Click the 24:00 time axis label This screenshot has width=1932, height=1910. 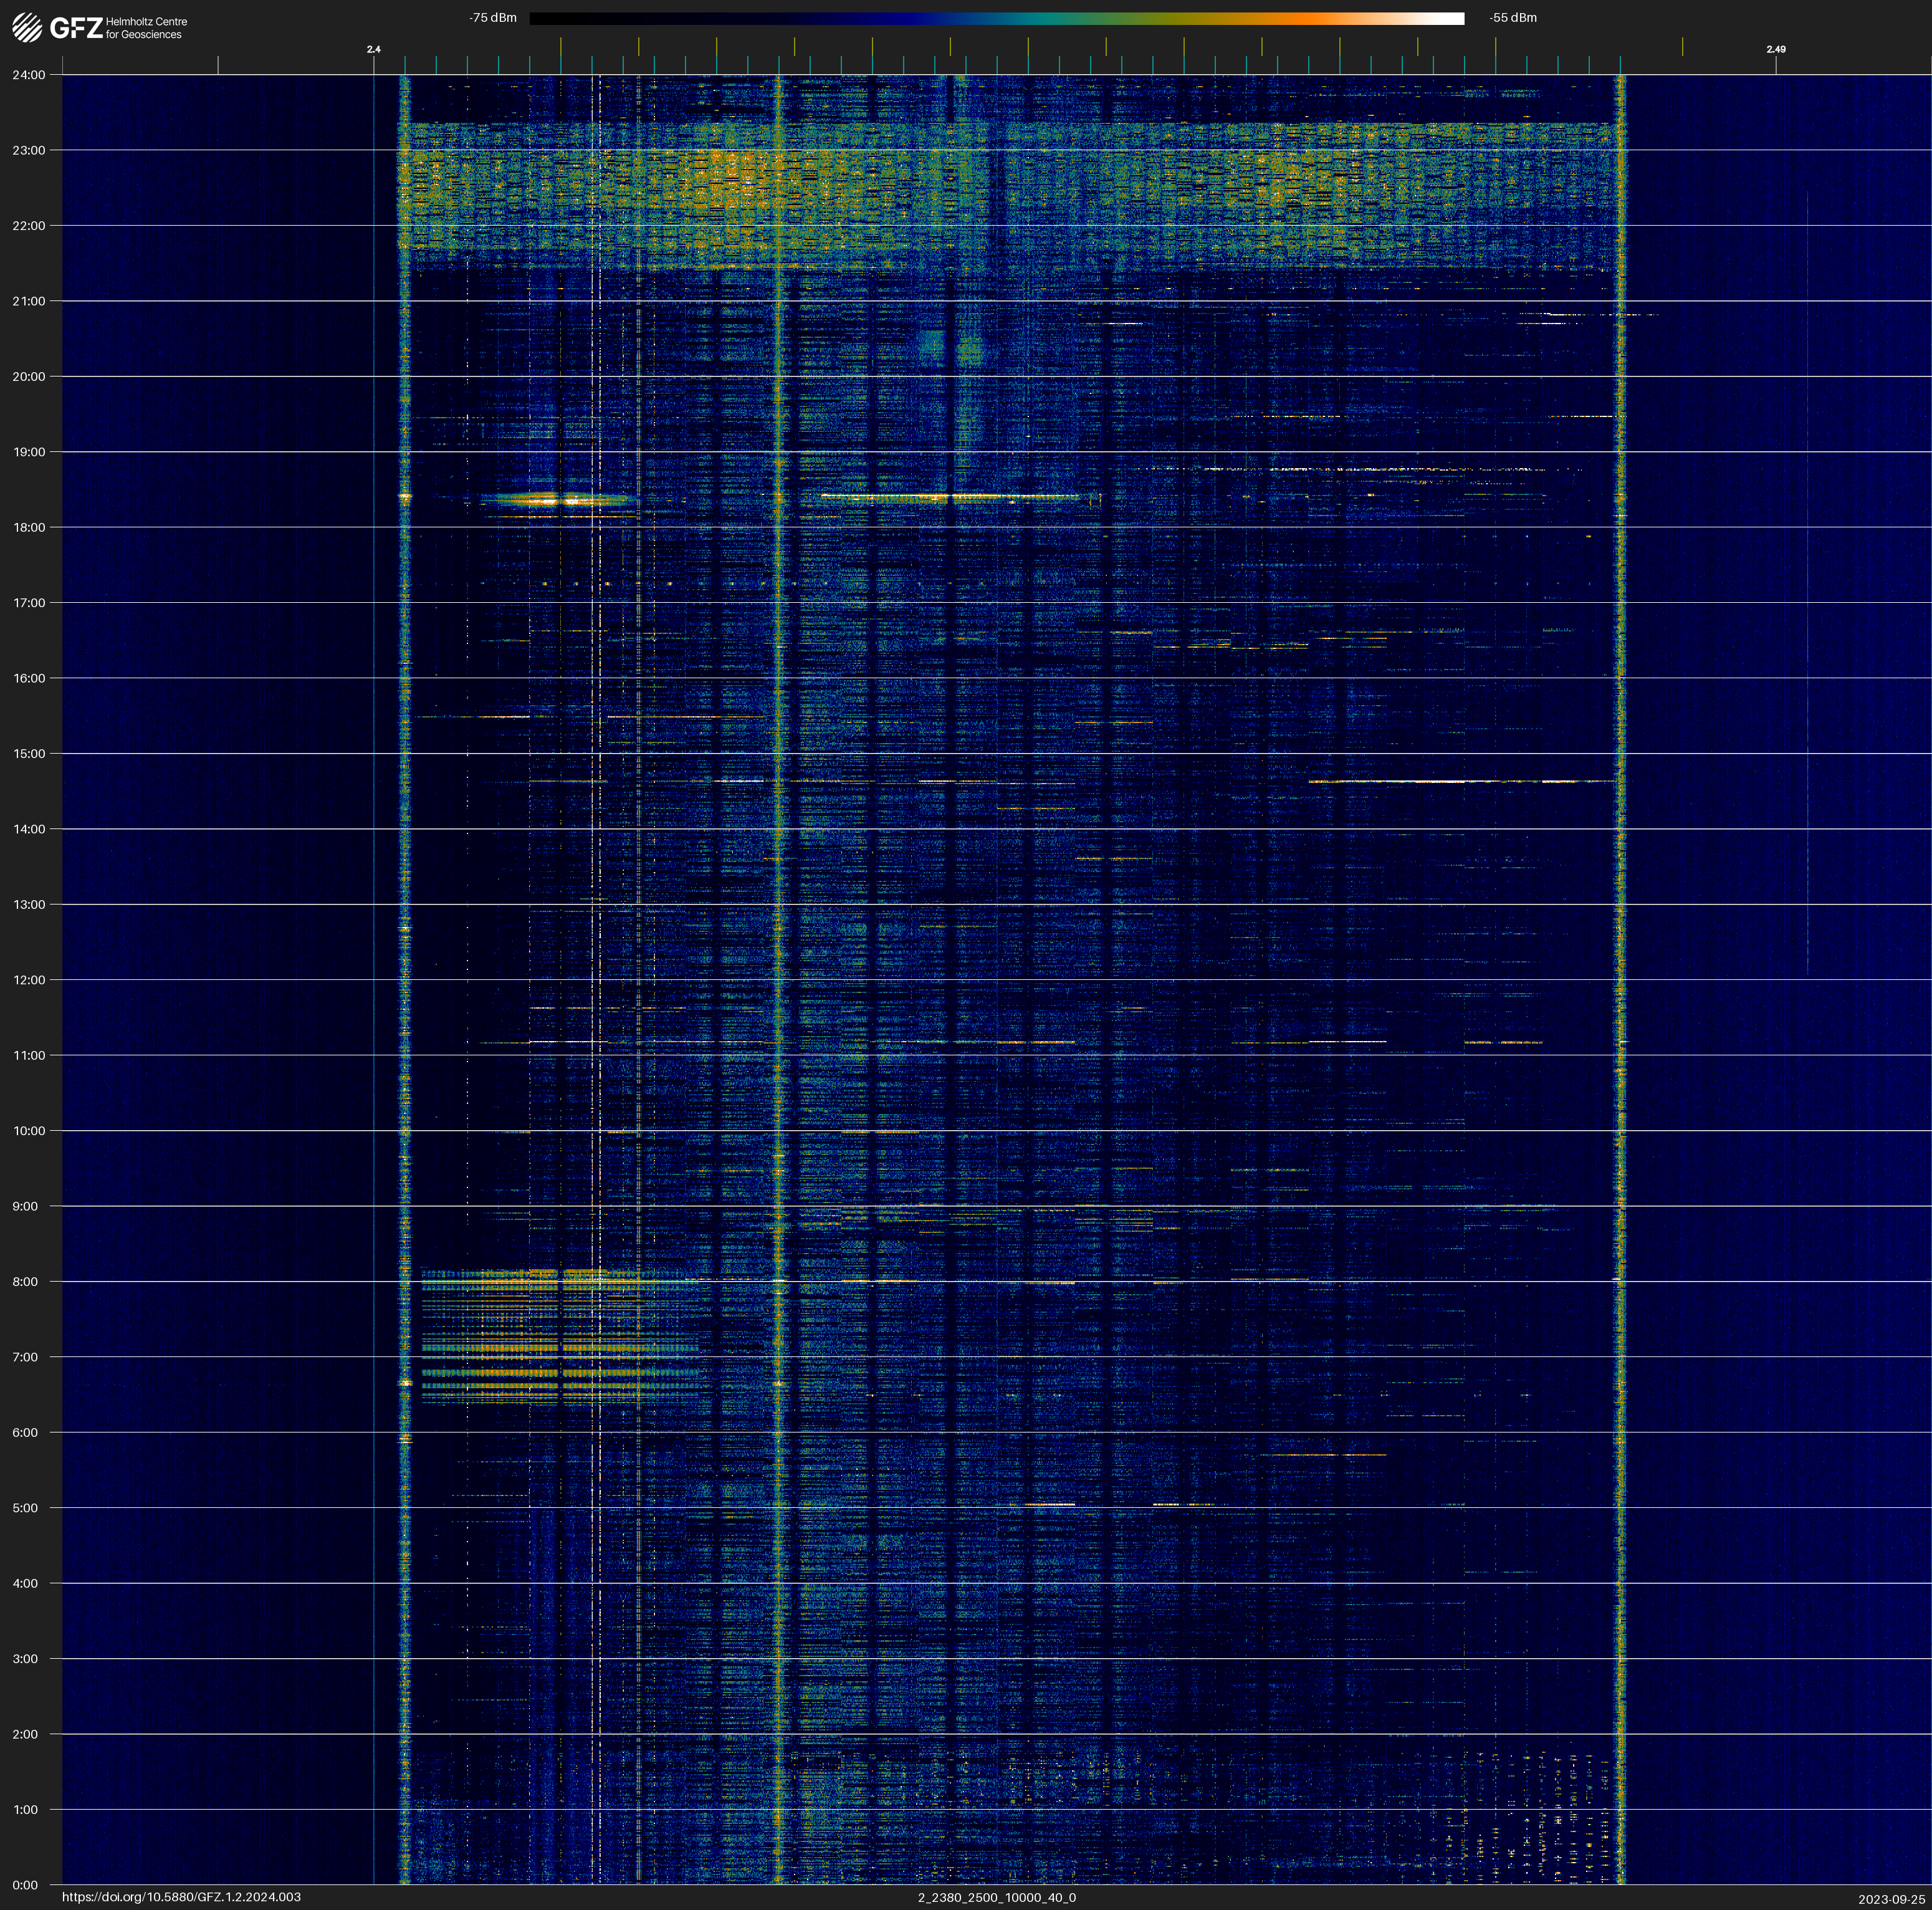pyautogui.click(x=29, y=75)
